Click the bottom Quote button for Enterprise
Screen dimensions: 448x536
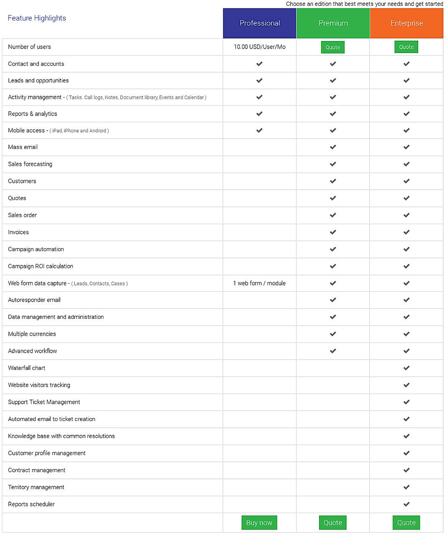pos(406,522)
